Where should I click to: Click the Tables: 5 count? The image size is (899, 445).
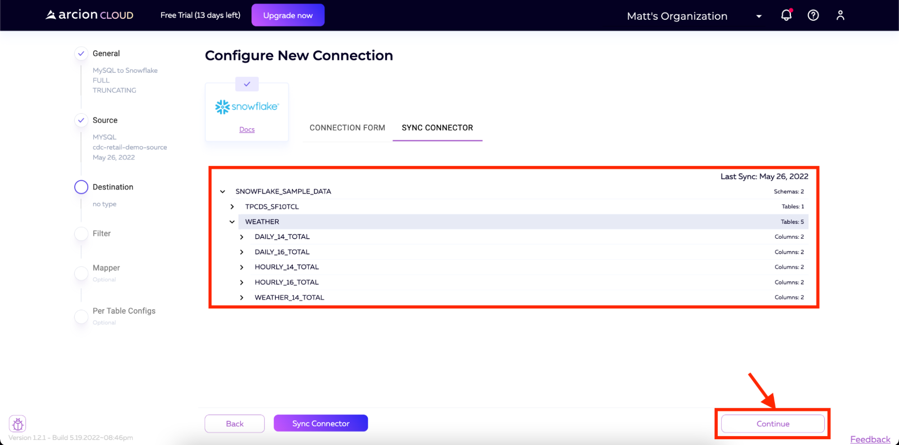coord(792,222)
